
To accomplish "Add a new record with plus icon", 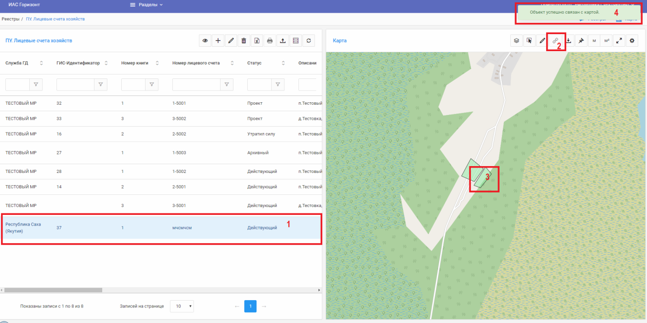I will click(x=218, y=41).
